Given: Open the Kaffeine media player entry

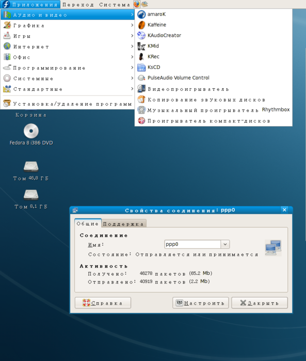Looking at the screenshot, I should click(213, 25).
